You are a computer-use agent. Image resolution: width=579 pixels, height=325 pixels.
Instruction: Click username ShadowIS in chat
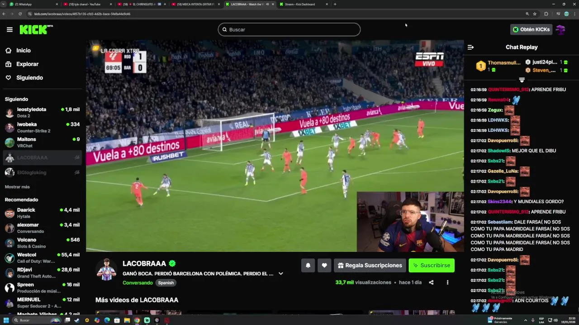click(x=498, y=151)
